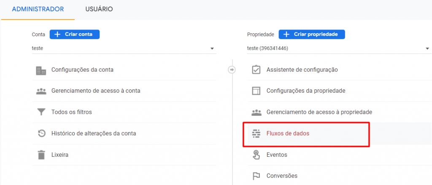Click the layout icon for Configurações da propriedade

click(x=256, y=91)
